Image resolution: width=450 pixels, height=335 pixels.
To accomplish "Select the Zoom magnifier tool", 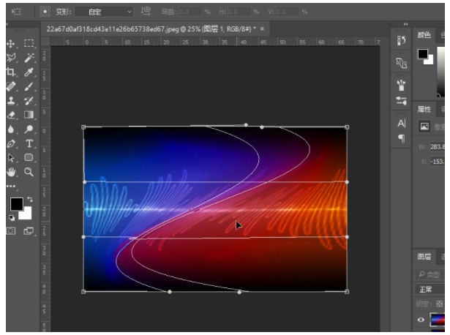I will click(29, 171).
